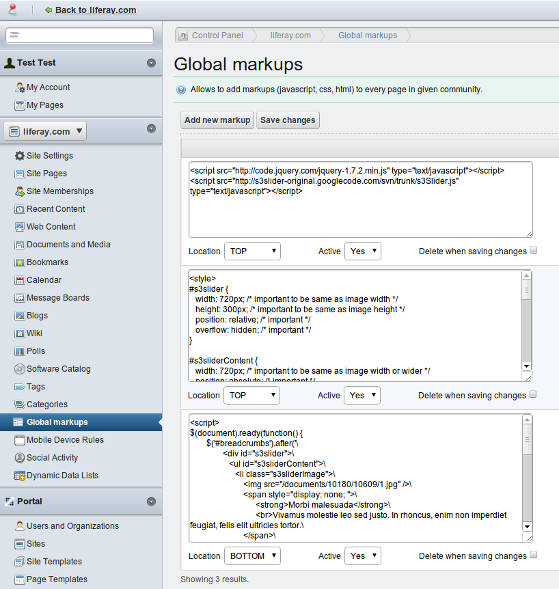Click the Site Settings gear icon
Screen dimensions: 559x589
coord(20,156)
